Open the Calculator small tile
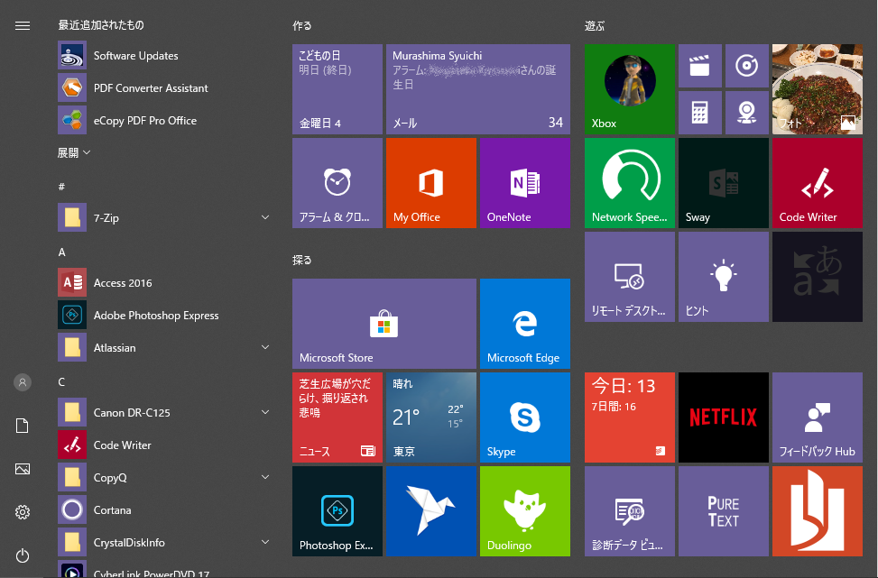878x578 pixels. [x=700, y=113]
